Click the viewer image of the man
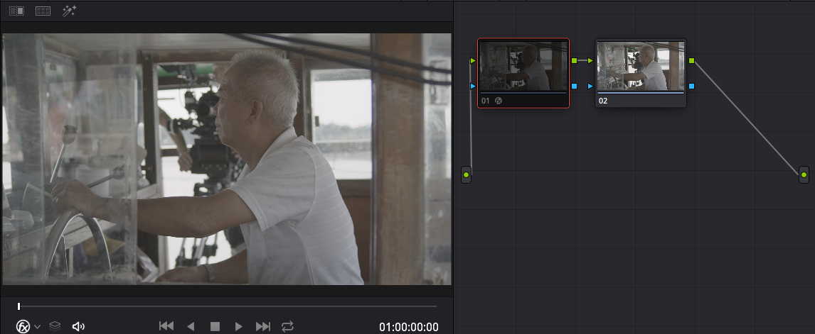Viewport: 815px width, 334px height. pyautogui.click(x=227, y=159)
